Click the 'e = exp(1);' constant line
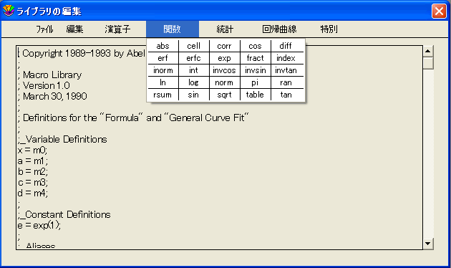 [x=39, y=226]
